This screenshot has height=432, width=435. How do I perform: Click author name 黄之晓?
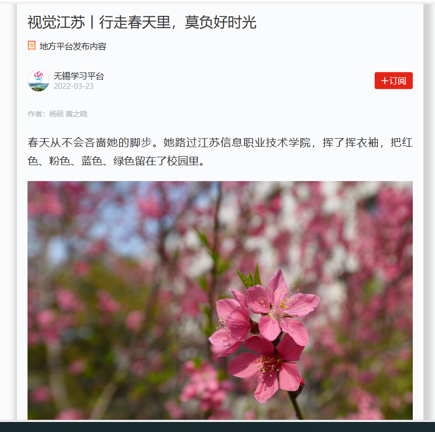(x=76, y=114)
